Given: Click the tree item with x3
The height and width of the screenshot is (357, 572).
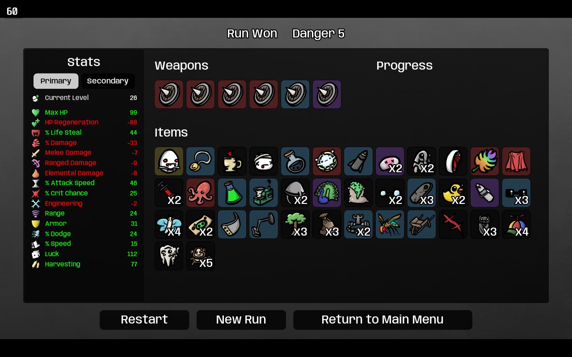Looking at the screenshot, I should tap(295, 224).
